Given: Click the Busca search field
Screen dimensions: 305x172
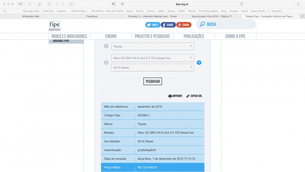Looking at the screenshot, I should (226, 24).
